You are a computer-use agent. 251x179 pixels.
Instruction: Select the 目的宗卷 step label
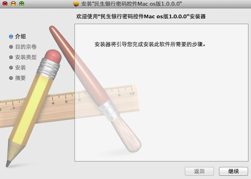26,47
